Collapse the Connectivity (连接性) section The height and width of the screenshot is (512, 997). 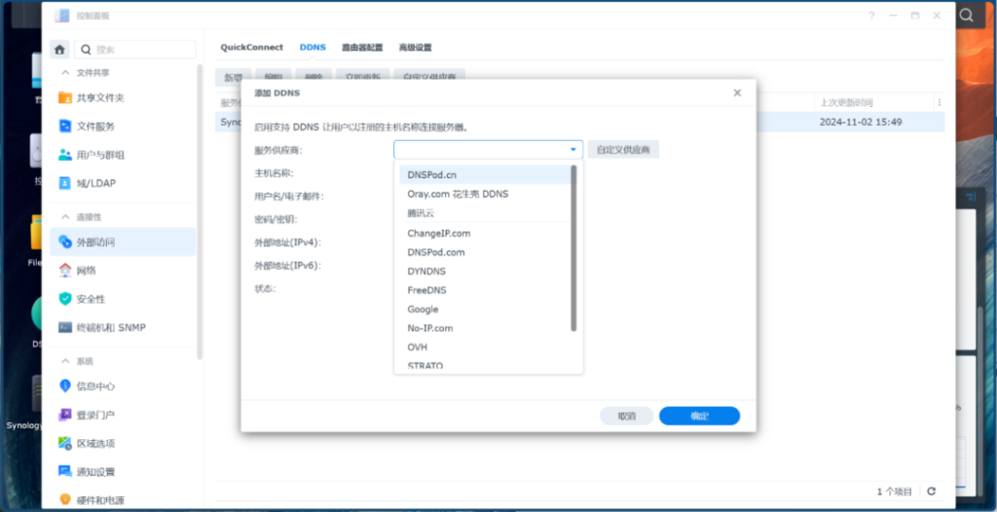pos(65,217)
